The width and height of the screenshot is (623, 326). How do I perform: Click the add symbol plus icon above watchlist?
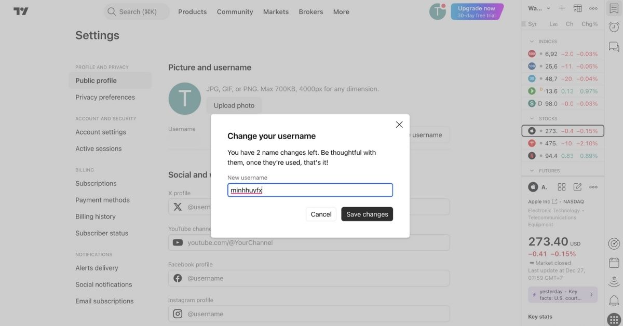tap(562, 8)
